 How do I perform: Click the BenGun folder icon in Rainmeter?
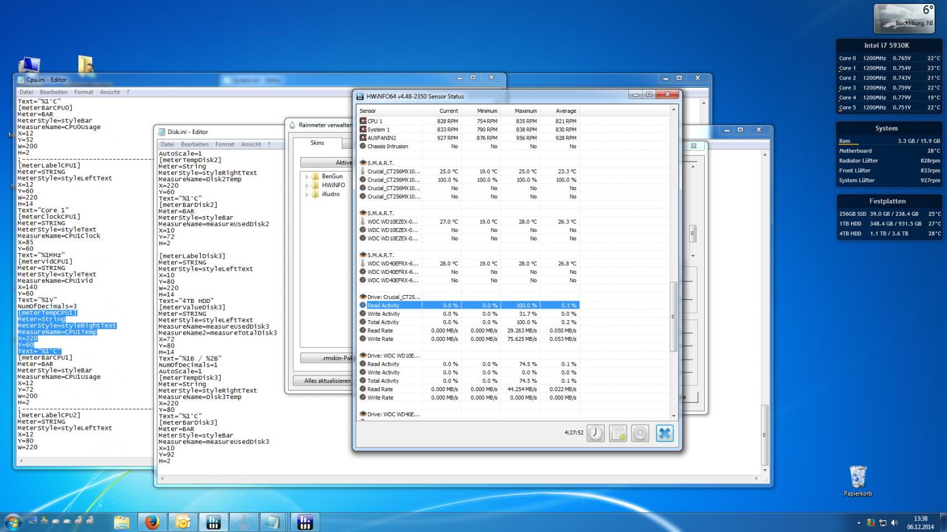point(315,176)
